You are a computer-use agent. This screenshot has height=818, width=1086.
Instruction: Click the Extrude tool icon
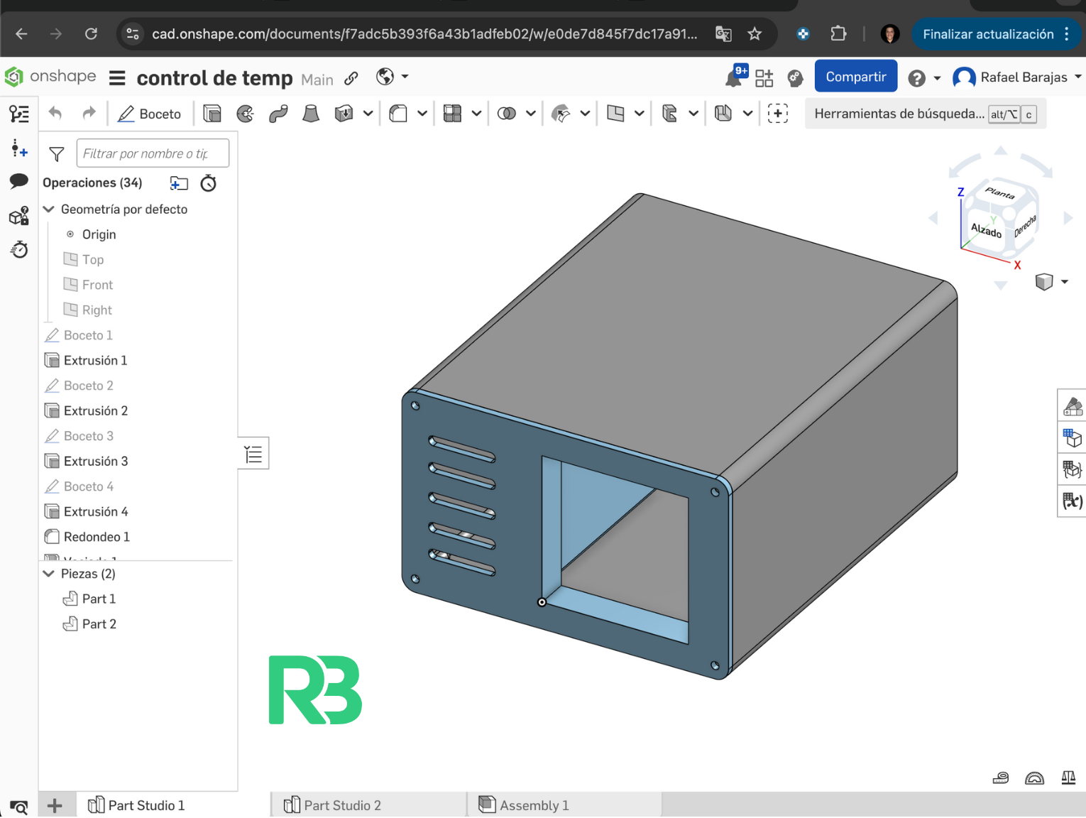pyautogui.click(x=212, y=114)
